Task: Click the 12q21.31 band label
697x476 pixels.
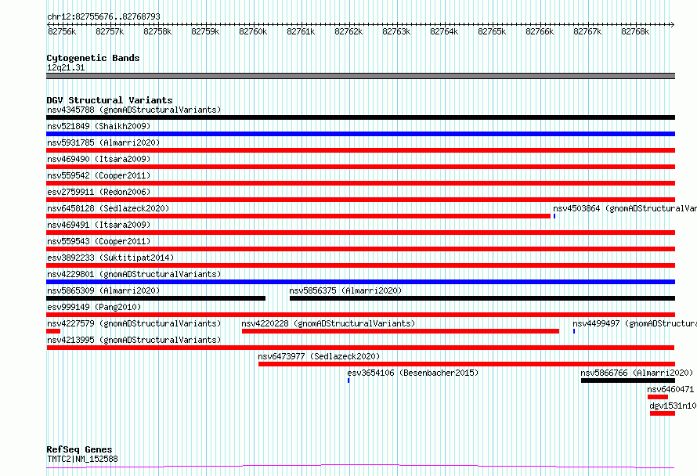Action: coord(66,67)
